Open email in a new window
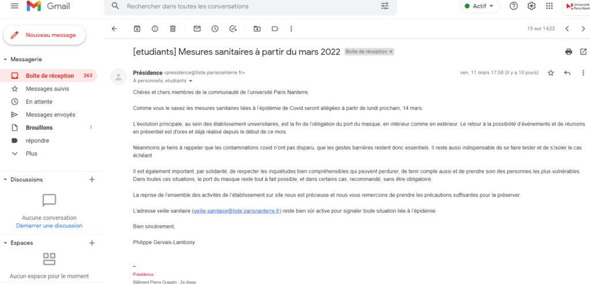Image resolution: width=590 pixels, height=284 pixels. point(583,52)
